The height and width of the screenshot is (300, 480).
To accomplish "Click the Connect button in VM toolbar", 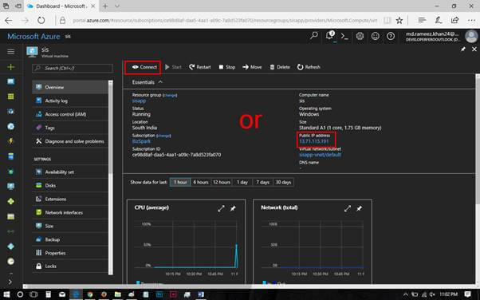I will click(x=144, y=67).
